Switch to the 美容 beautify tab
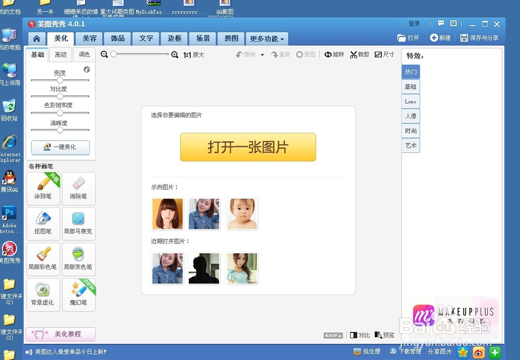The image size is (520, 360). tap(89, 39)
